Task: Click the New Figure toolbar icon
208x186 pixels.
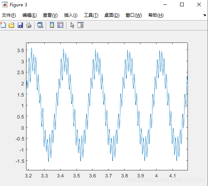Action: [3, 25]
